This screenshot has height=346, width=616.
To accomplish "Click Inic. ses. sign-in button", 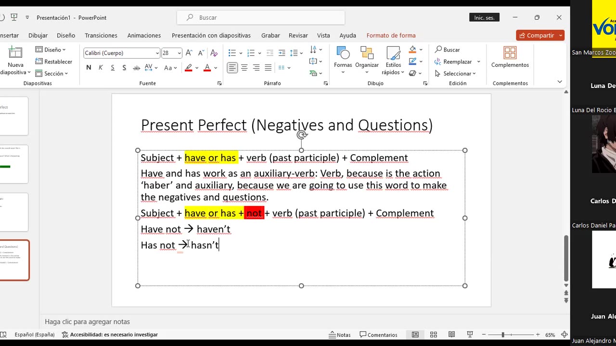I will (484, 17).
